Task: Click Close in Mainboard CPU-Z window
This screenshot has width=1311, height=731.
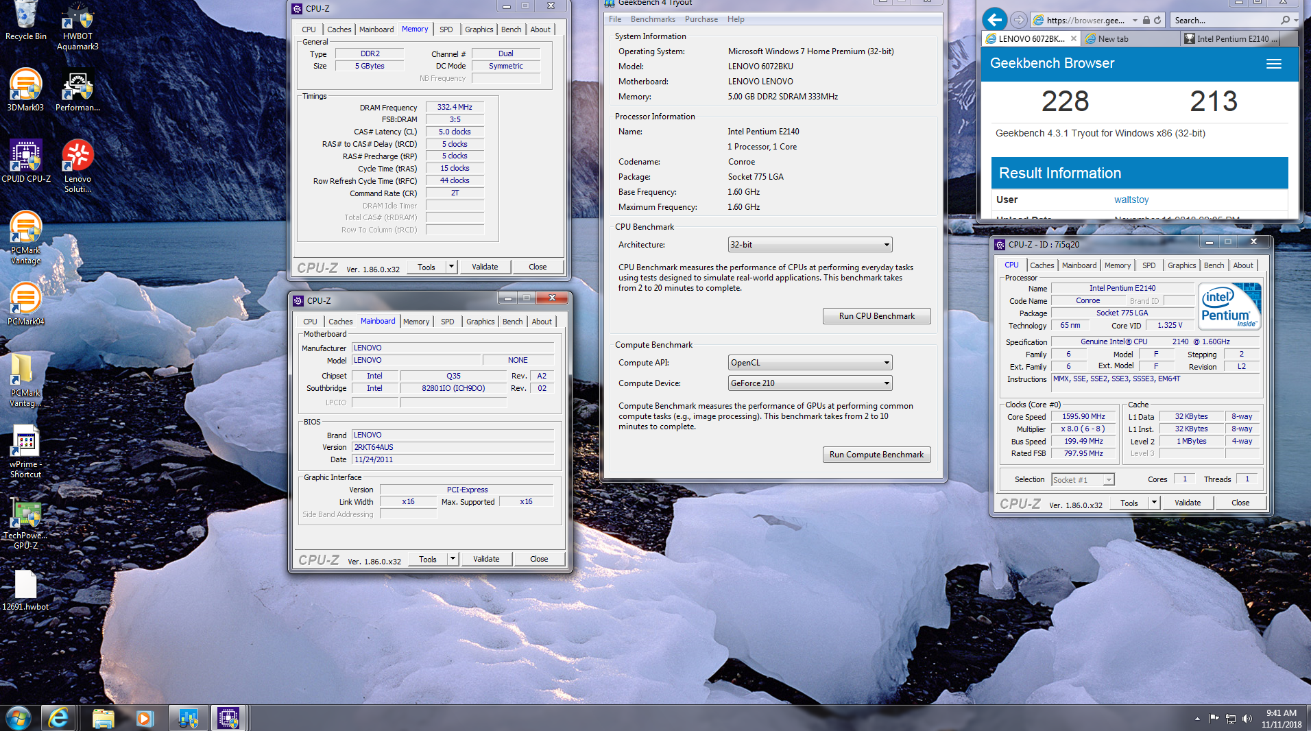Action: (539, 559)
